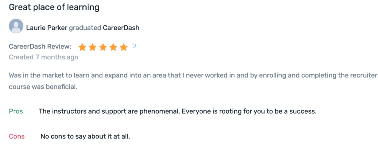This screenshot has height=147, width=378.
Task: Click the third rating star
Action: tap(103, 47)
